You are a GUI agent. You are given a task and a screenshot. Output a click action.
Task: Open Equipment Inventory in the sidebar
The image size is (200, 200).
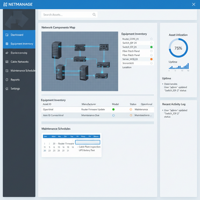(x=19, y=44)
